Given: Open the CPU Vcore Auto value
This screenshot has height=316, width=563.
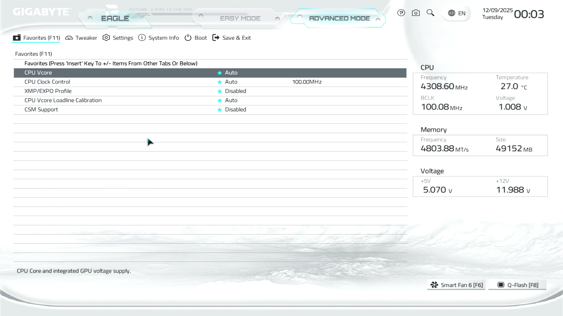Looking at the screenshot, I should 231,73.
